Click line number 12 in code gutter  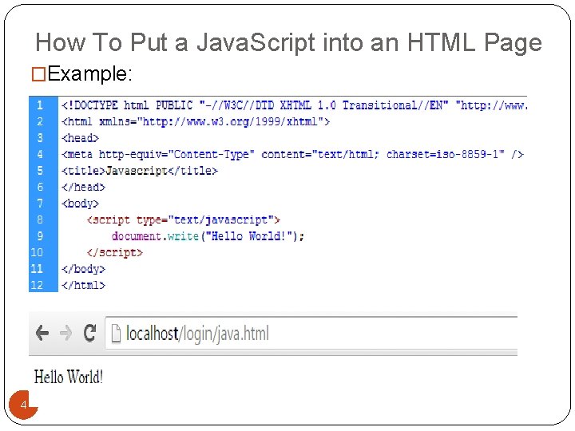(37, 285)
